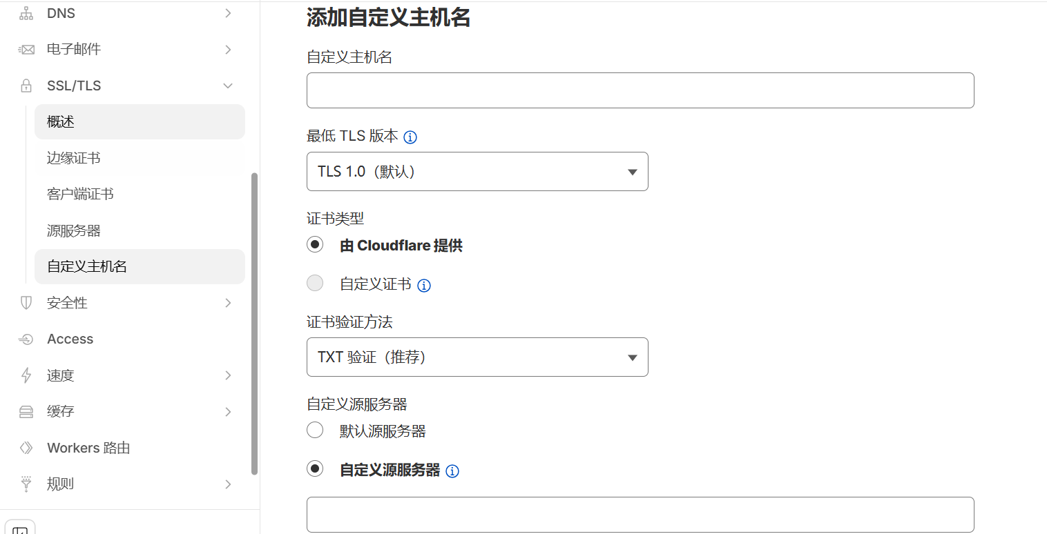The width and height of the screenshot is (1047, 534).
Task: Click the 缓存 storage icon
Action: (x=26, y=412)
